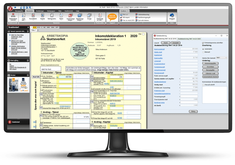Select the Manuell radio button
The height and width of the screenshot is (165, 235).
(203, 52)
